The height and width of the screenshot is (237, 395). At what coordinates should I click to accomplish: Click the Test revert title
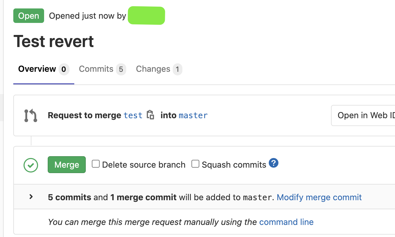54,41
